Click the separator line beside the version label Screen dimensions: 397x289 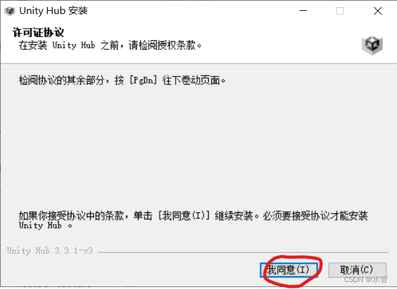pyautogui.click(x=243, y=252)
